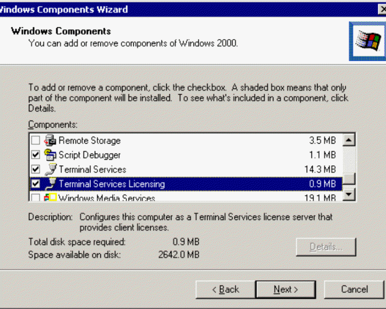Click the Remote Storage component icon
The image size is (386, 309).
tap(50, 140)
